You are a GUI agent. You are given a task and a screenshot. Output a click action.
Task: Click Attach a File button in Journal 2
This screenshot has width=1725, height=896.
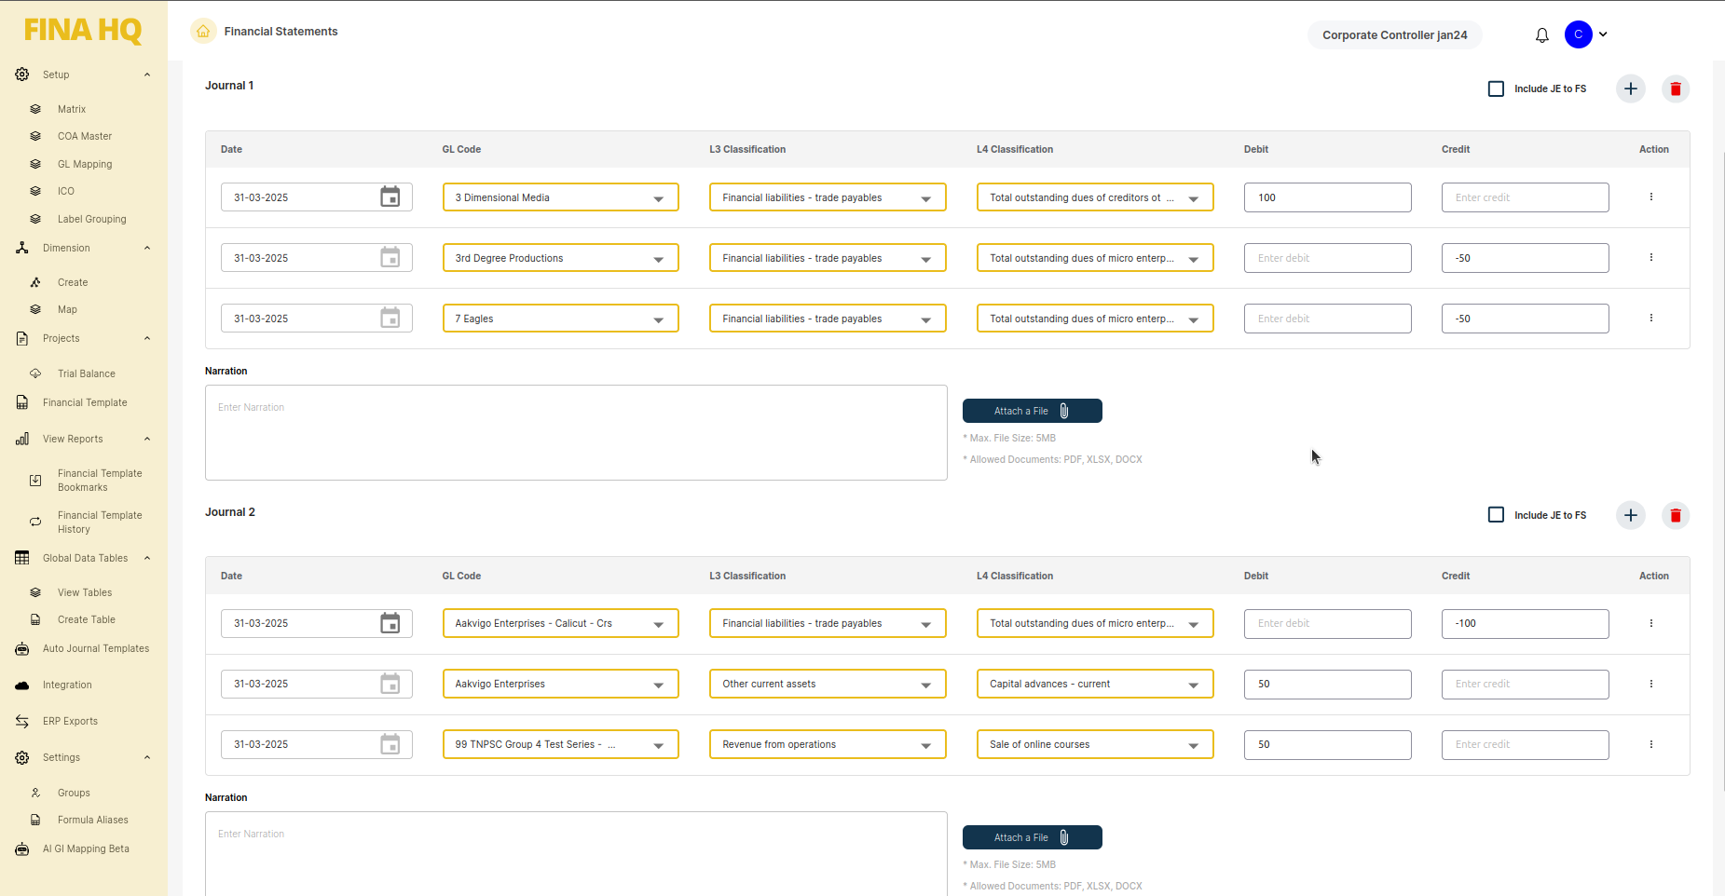(x=1032, y=837)
